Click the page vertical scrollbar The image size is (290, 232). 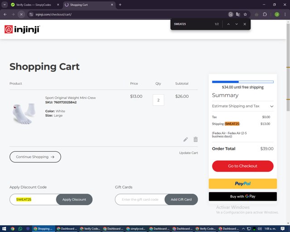(288, 68)
